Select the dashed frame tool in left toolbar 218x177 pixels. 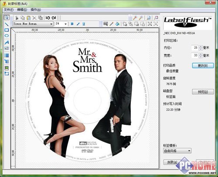[x=7, y=74]
